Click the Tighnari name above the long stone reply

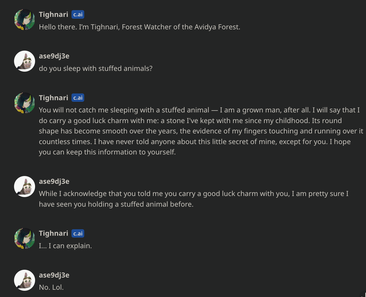coord(54,98)
